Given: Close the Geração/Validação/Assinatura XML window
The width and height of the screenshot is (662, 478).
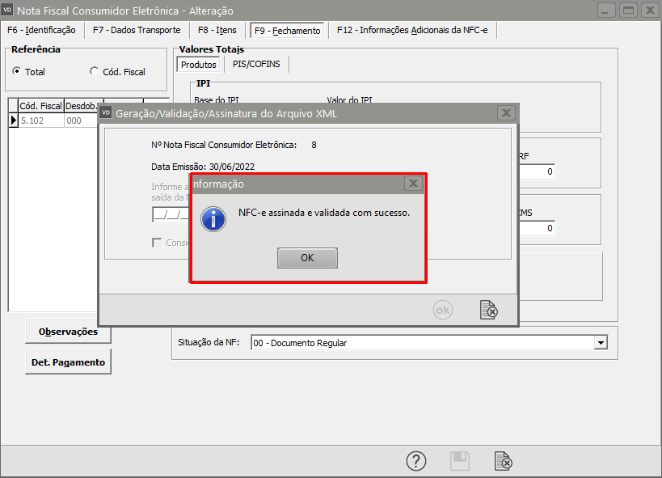Looking at the screenshot, I should [506, 113].
